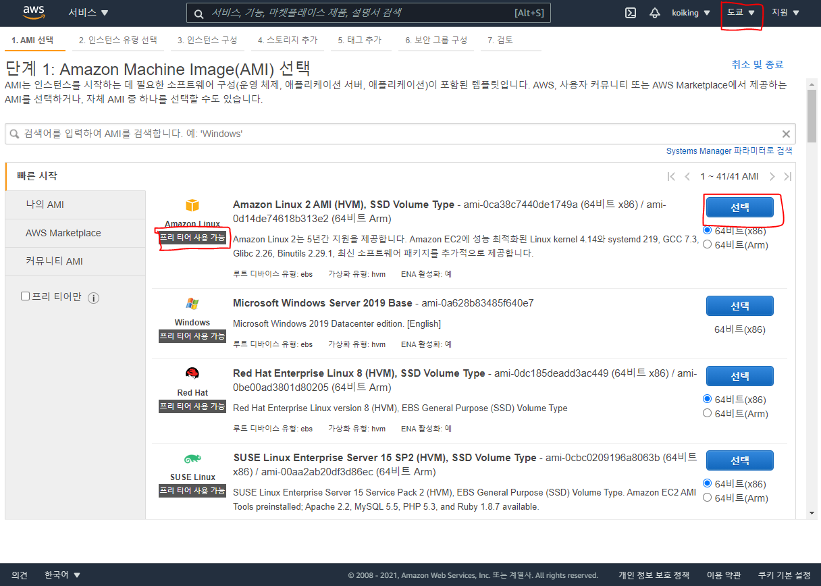Viewport: 821px width, 586px height.
Task: Switch to step 5 태그 추가 tab
Action: point(360,40)
